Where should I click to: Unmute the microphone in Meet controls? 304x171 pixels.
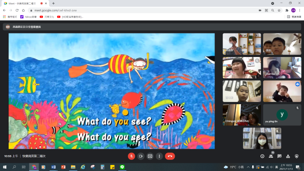click(x=131, y=156)
